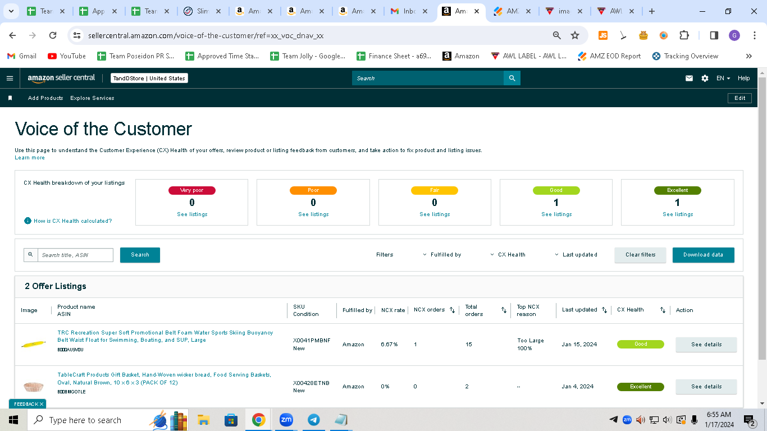Open Explore Services menu item
The image size is (767, 431).
92,98
